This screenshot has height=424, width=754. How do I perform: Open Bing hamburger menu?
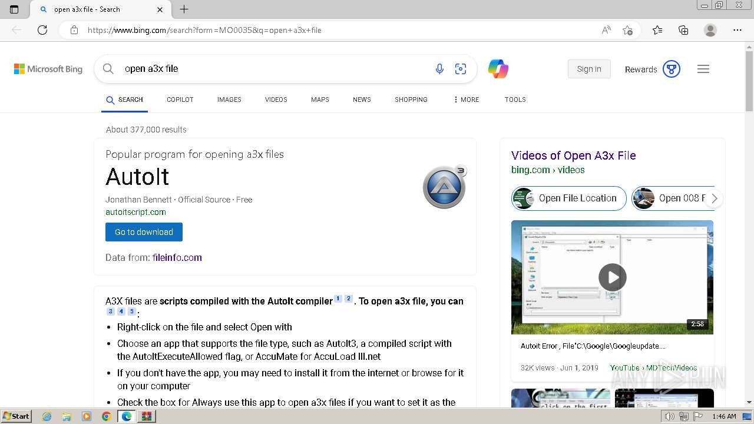click(x=703, y=69)
